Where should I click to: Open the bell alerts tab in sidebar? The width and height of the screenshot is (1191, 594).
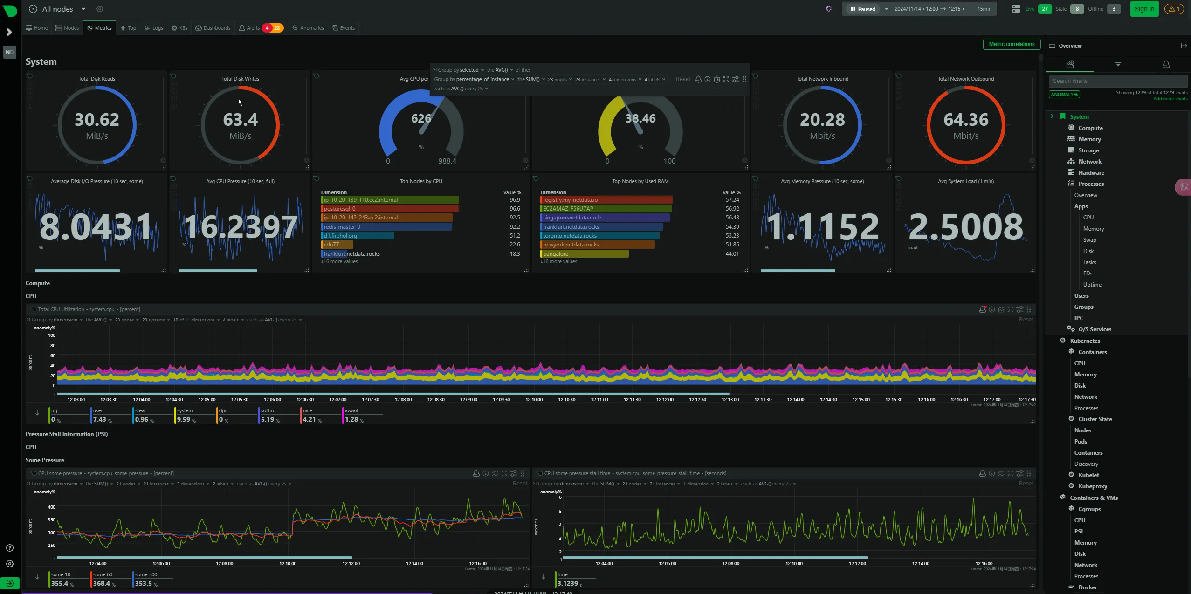(x=1166, y=64)
